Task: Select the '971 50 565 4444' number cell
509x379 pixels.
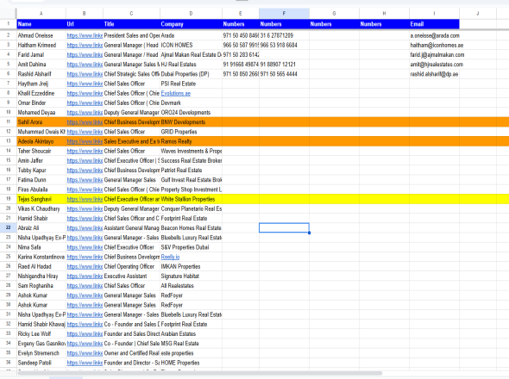Action: 284,74
